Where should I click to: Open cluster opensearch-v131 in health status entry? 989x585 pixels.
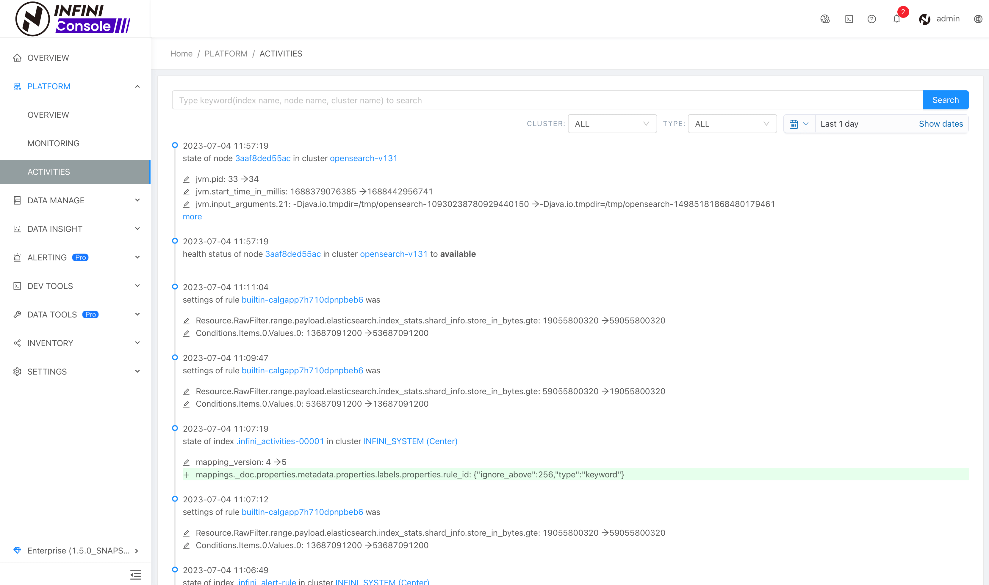pos(394,254)
